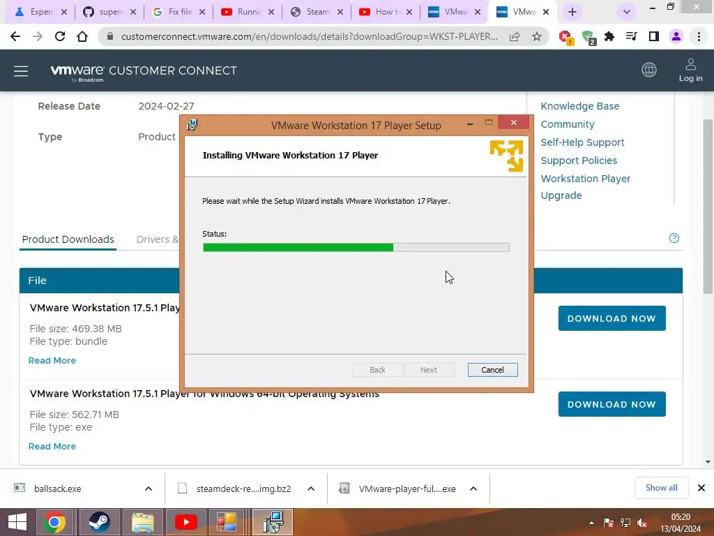Image resolution: width=714 pixels, height=536 pixels.
Task: Click the network tray icon
Action: pyautogui.click(x=625, y=523)
